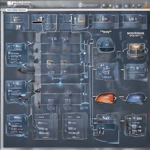The height and width of the screenshot is (150, 150).
Task: Click the centered title text in the top bar
Action: tap(89, 5)
